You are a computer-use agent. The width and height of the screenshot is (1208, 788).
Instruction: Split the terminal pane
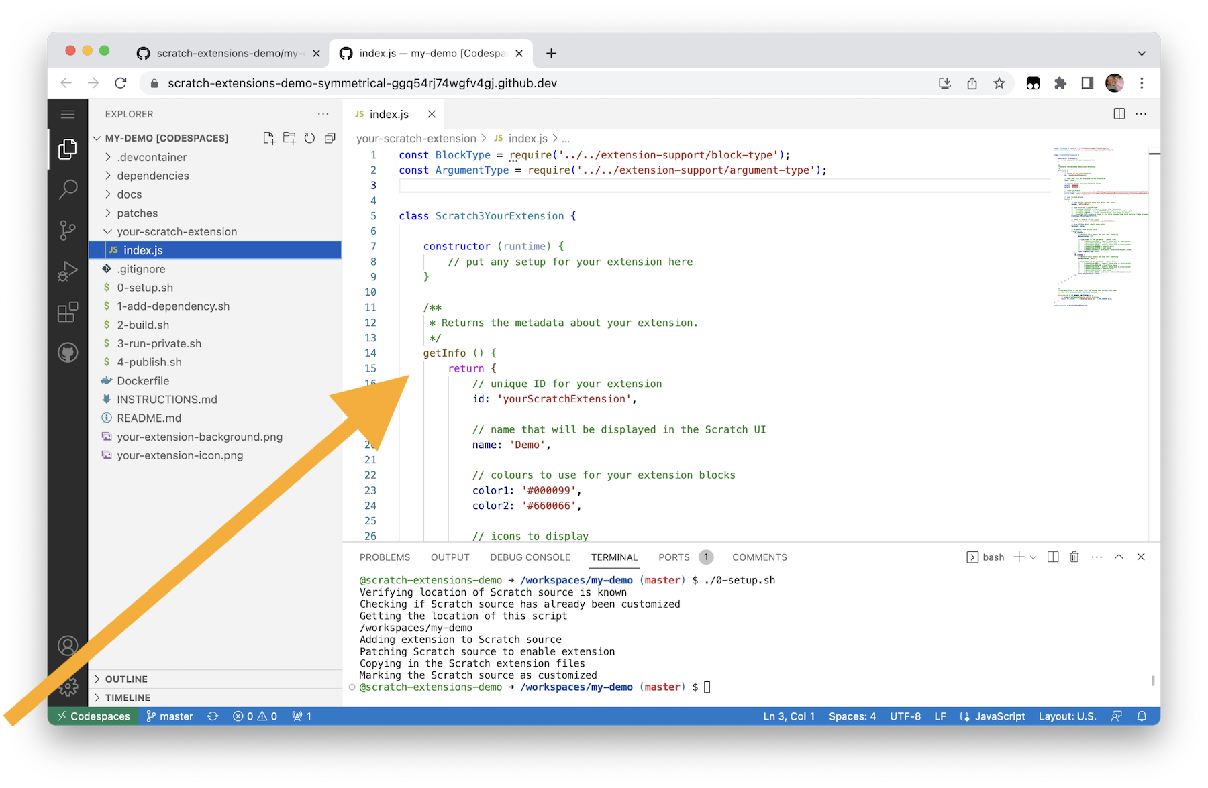coord(1052,557)
